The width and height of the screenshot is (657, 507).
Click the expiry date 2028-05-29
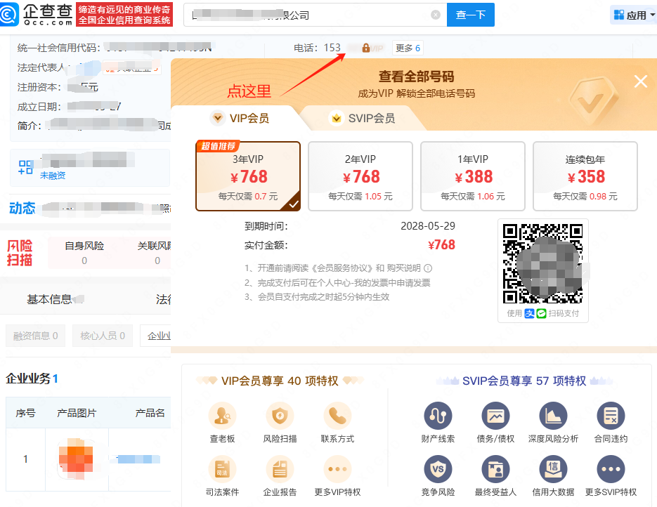point(428,226)
